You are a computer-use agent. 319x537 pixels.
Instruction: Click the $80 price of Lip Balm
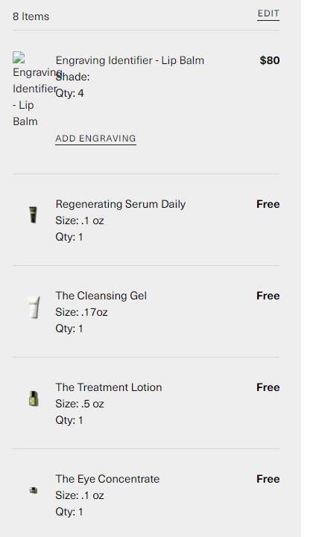[270, 60]
